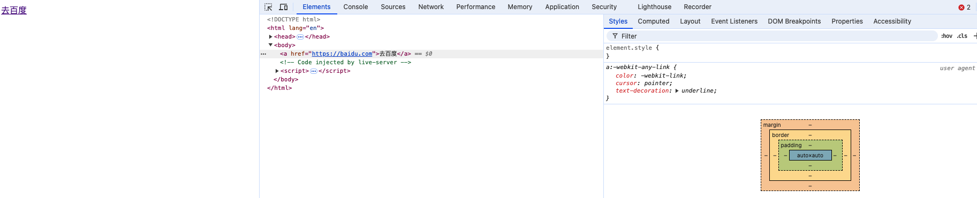
Task: Focus the Styles Filter input field
Action: 772,36
